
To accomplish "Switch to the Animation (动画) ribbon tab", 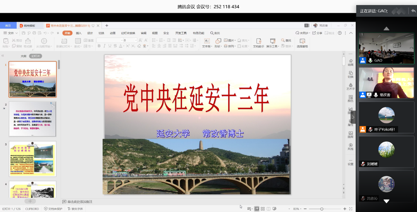I will click(x=113, y=33).
